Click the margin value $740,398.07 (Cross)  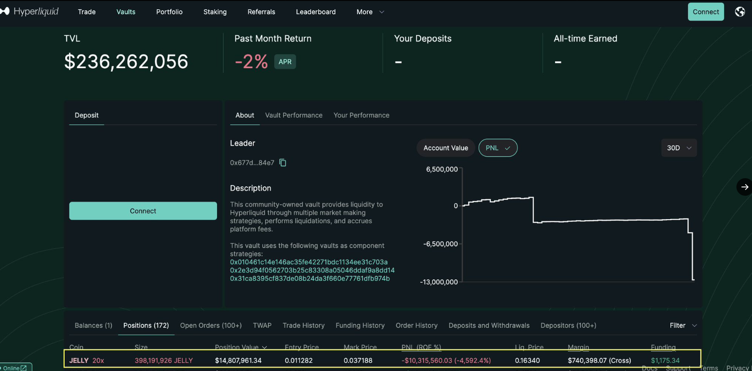[599, 360]
